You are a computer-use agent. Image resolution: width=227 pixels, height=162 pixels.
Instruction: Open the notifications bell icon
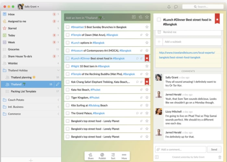click(169, 6)
